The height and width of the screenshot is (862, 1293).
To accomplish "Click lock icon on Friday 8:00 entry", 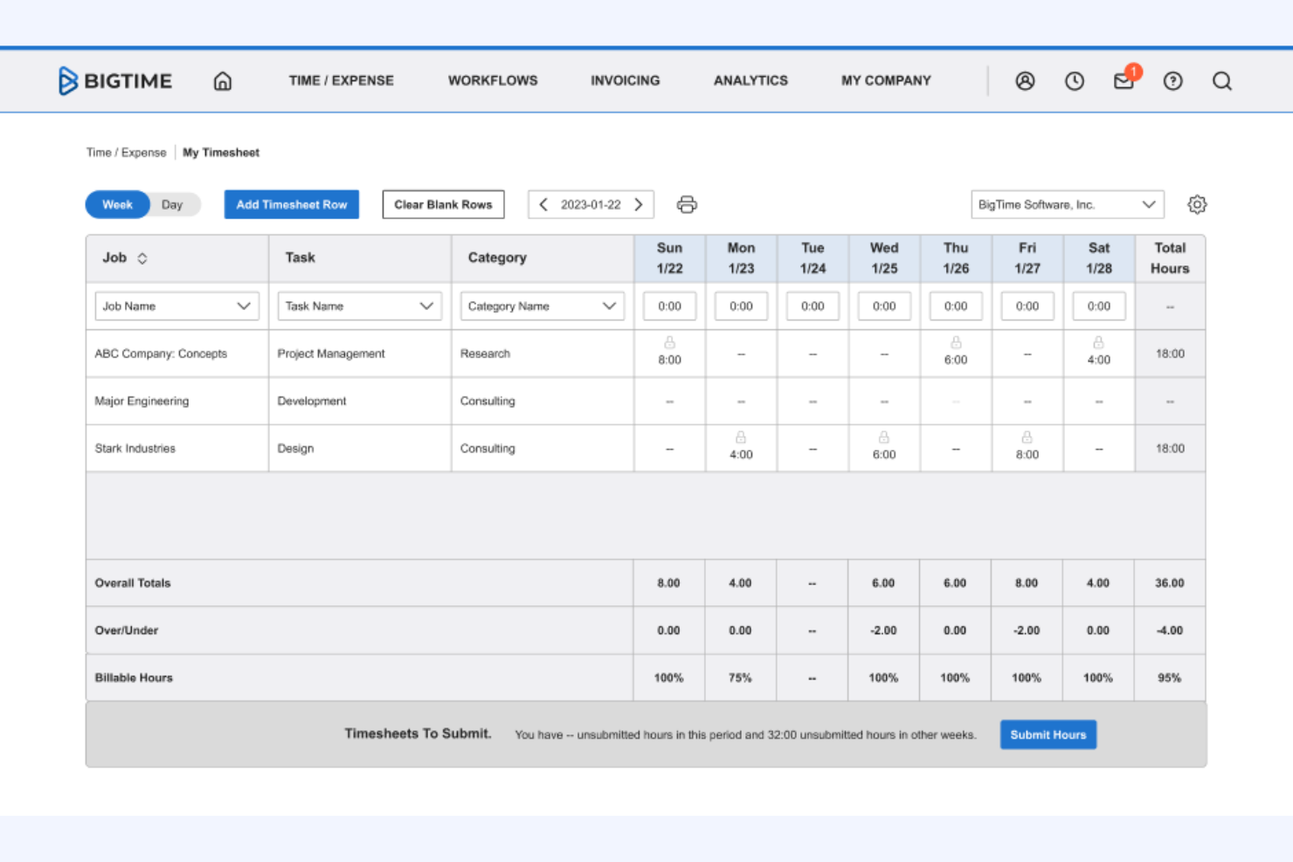I will tap(1027, 437).
